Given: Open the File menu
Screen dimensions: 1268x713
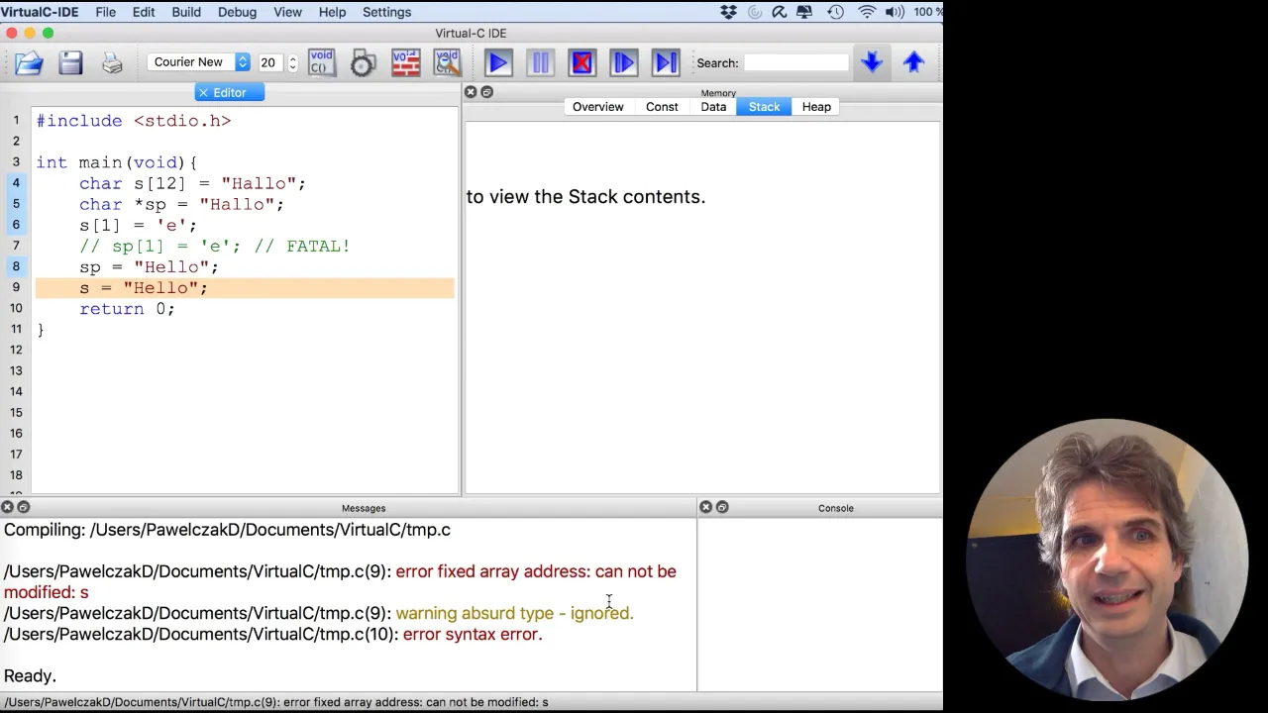Looking at the screenshot, I should click(105, 12).
